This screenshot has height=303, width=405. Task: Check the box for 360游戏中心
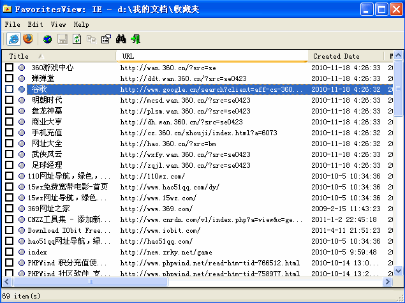pyautogui.click(x=10, y=68)
